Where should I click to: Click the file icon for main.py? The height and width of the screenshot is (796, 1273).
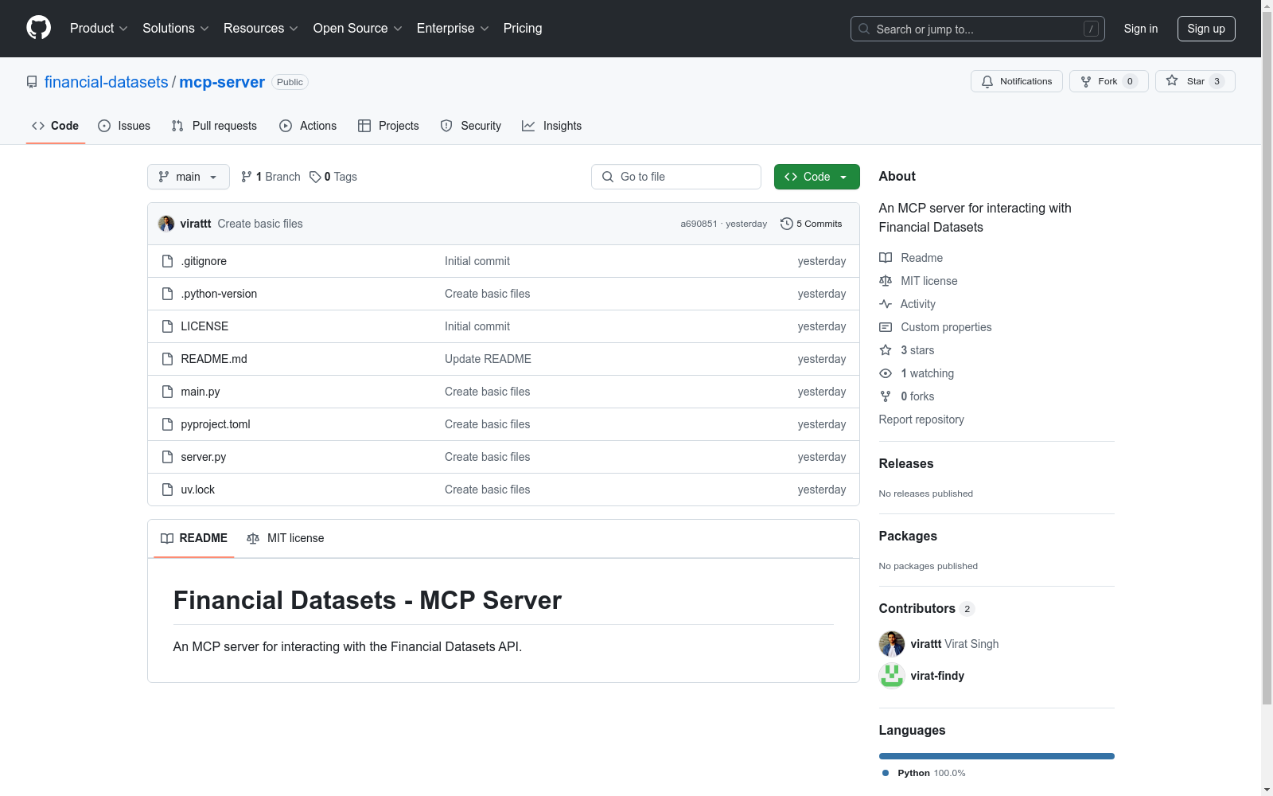click(x=167, y=392)
